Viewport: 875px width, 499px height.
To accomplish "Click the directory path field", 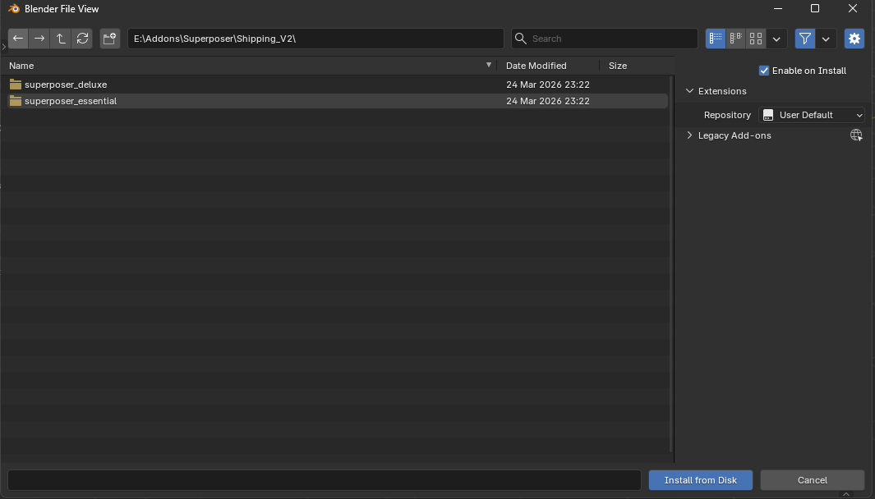I will tap(315, 39).
